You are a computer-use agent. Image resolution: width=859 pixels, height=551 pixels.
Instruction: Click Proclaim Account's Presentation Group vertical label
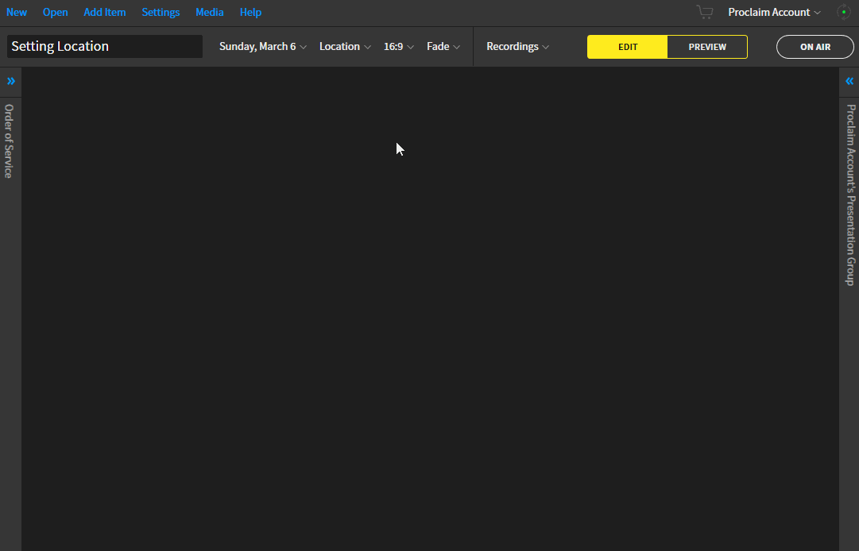[850, 195]
